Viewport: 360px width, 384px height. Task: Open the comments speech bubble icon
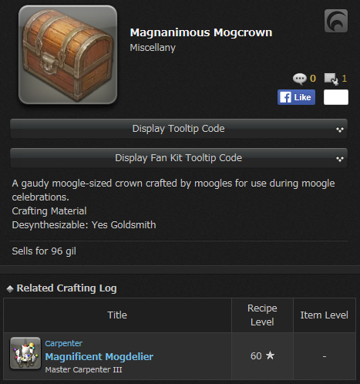pos(300,79)
